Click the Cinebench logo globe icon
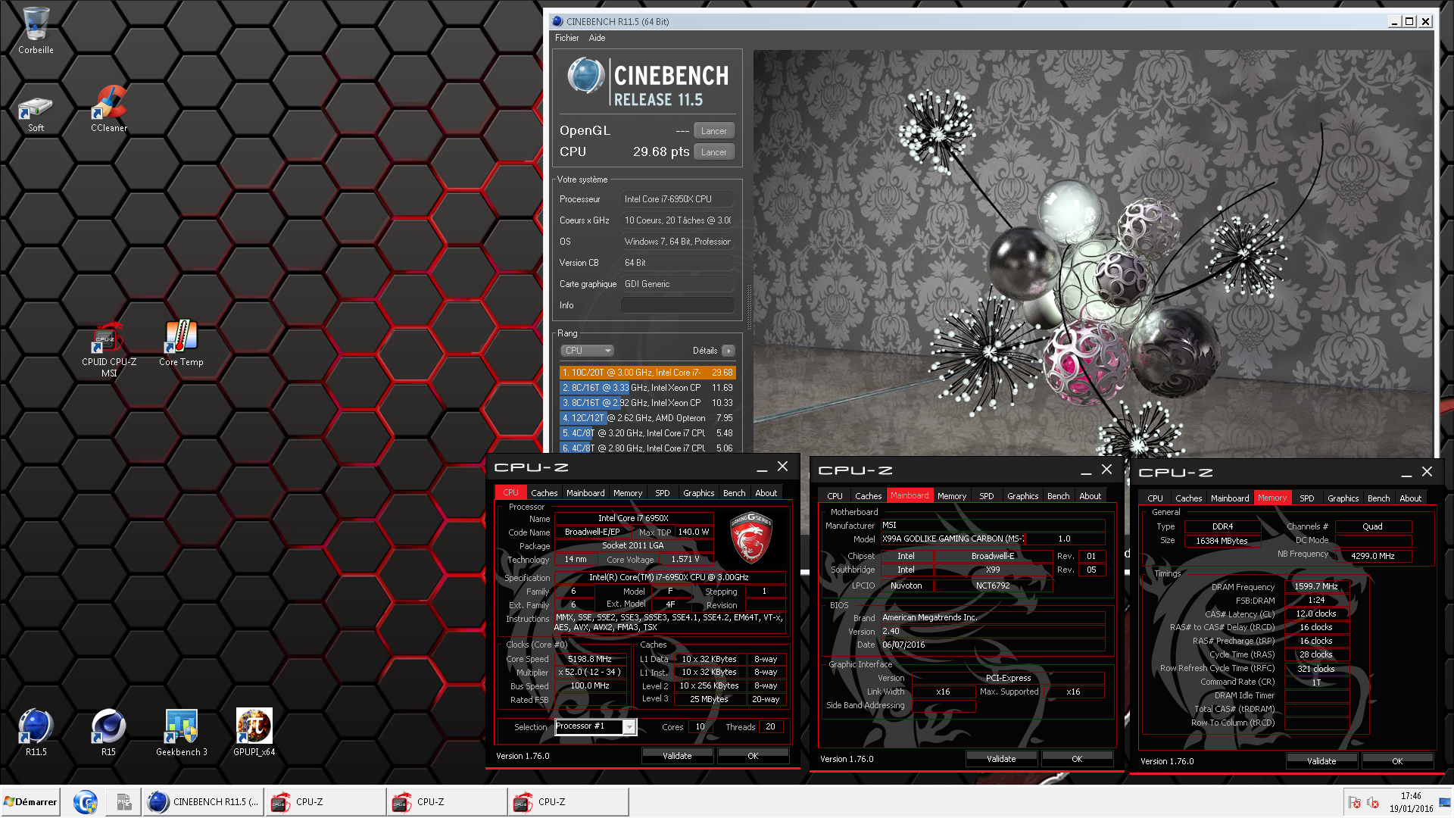 click(585, 76)
